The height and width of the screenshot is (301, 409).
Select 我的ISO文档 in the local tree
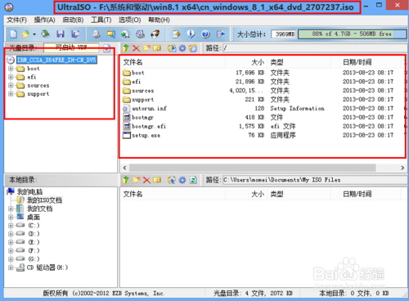pyautogui.click(x=44, y=200)
